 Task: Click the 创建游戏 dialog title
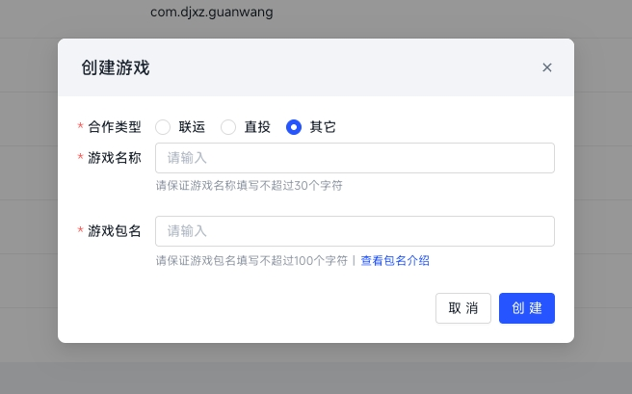pos(116,67)
